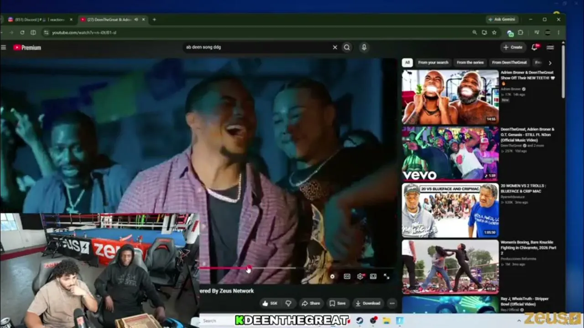Zoom magnifier icon in address bar
The width and height of the screenshot is (584, 328).
pyautogui.click(x=474, y=33)
